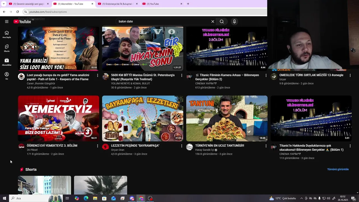Play the Yama Analizi Path of Exile thumbnail
This screenshot has height=202, width=359.
click(59, 48)
